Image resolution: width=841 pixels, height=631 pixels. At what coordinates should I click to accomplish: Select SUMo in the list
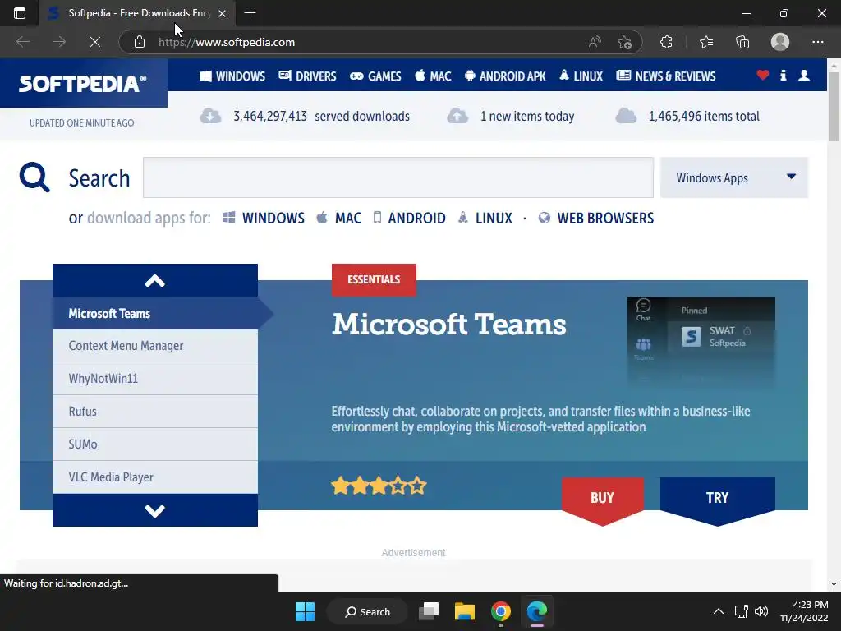(x=155, y=444)
